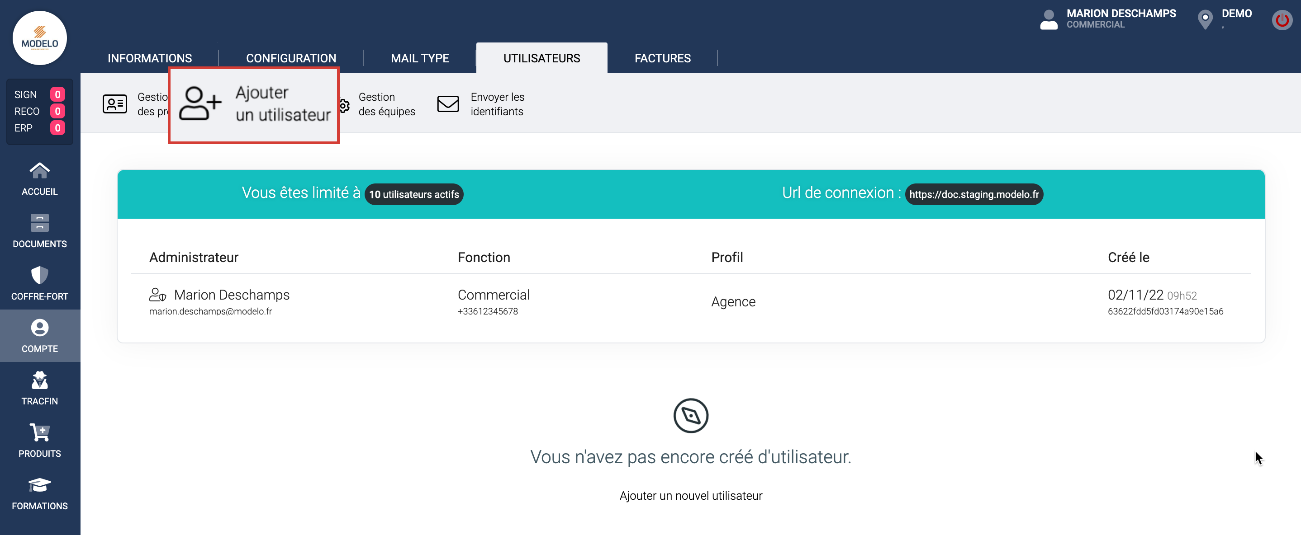Open the Factures tab
The height and width of the screenshot is (535, 1301).
pyautogui.click(x=662, y=59)
